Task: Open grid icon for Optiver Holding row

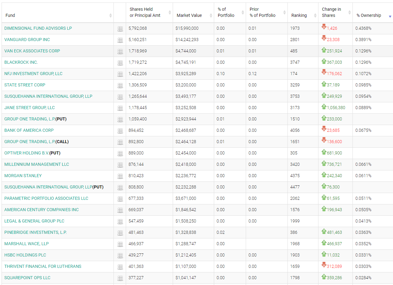Action: [120, 154]
